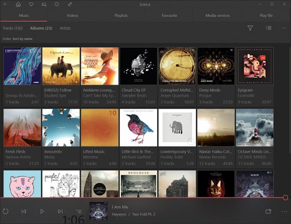Expand the player bar more options ellipsis

(x=284, y=211)
